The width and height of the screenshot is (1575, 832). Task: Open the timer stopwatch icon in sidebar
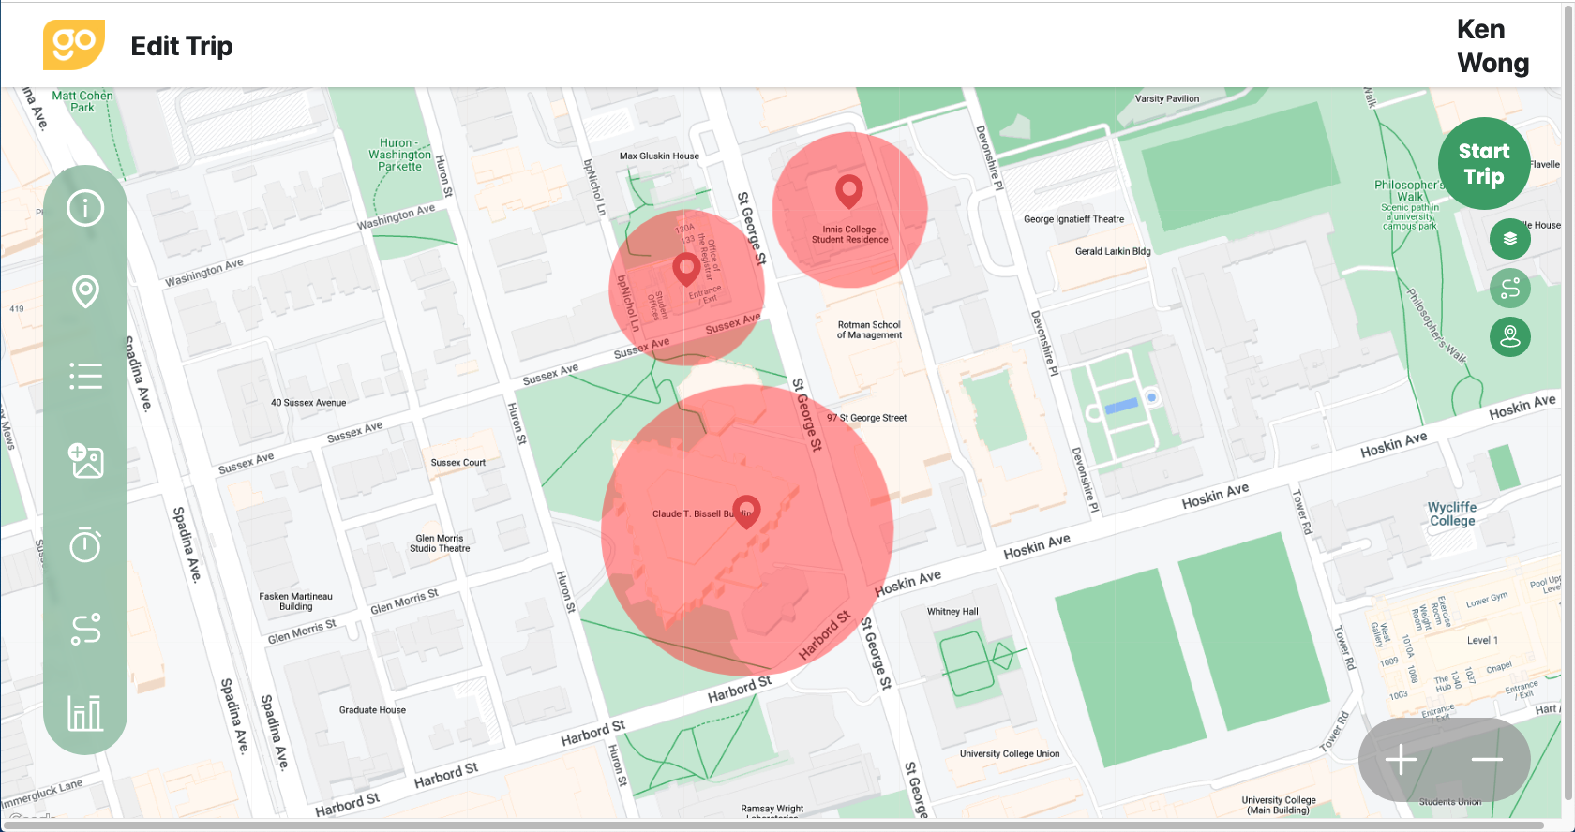point(85,544)
